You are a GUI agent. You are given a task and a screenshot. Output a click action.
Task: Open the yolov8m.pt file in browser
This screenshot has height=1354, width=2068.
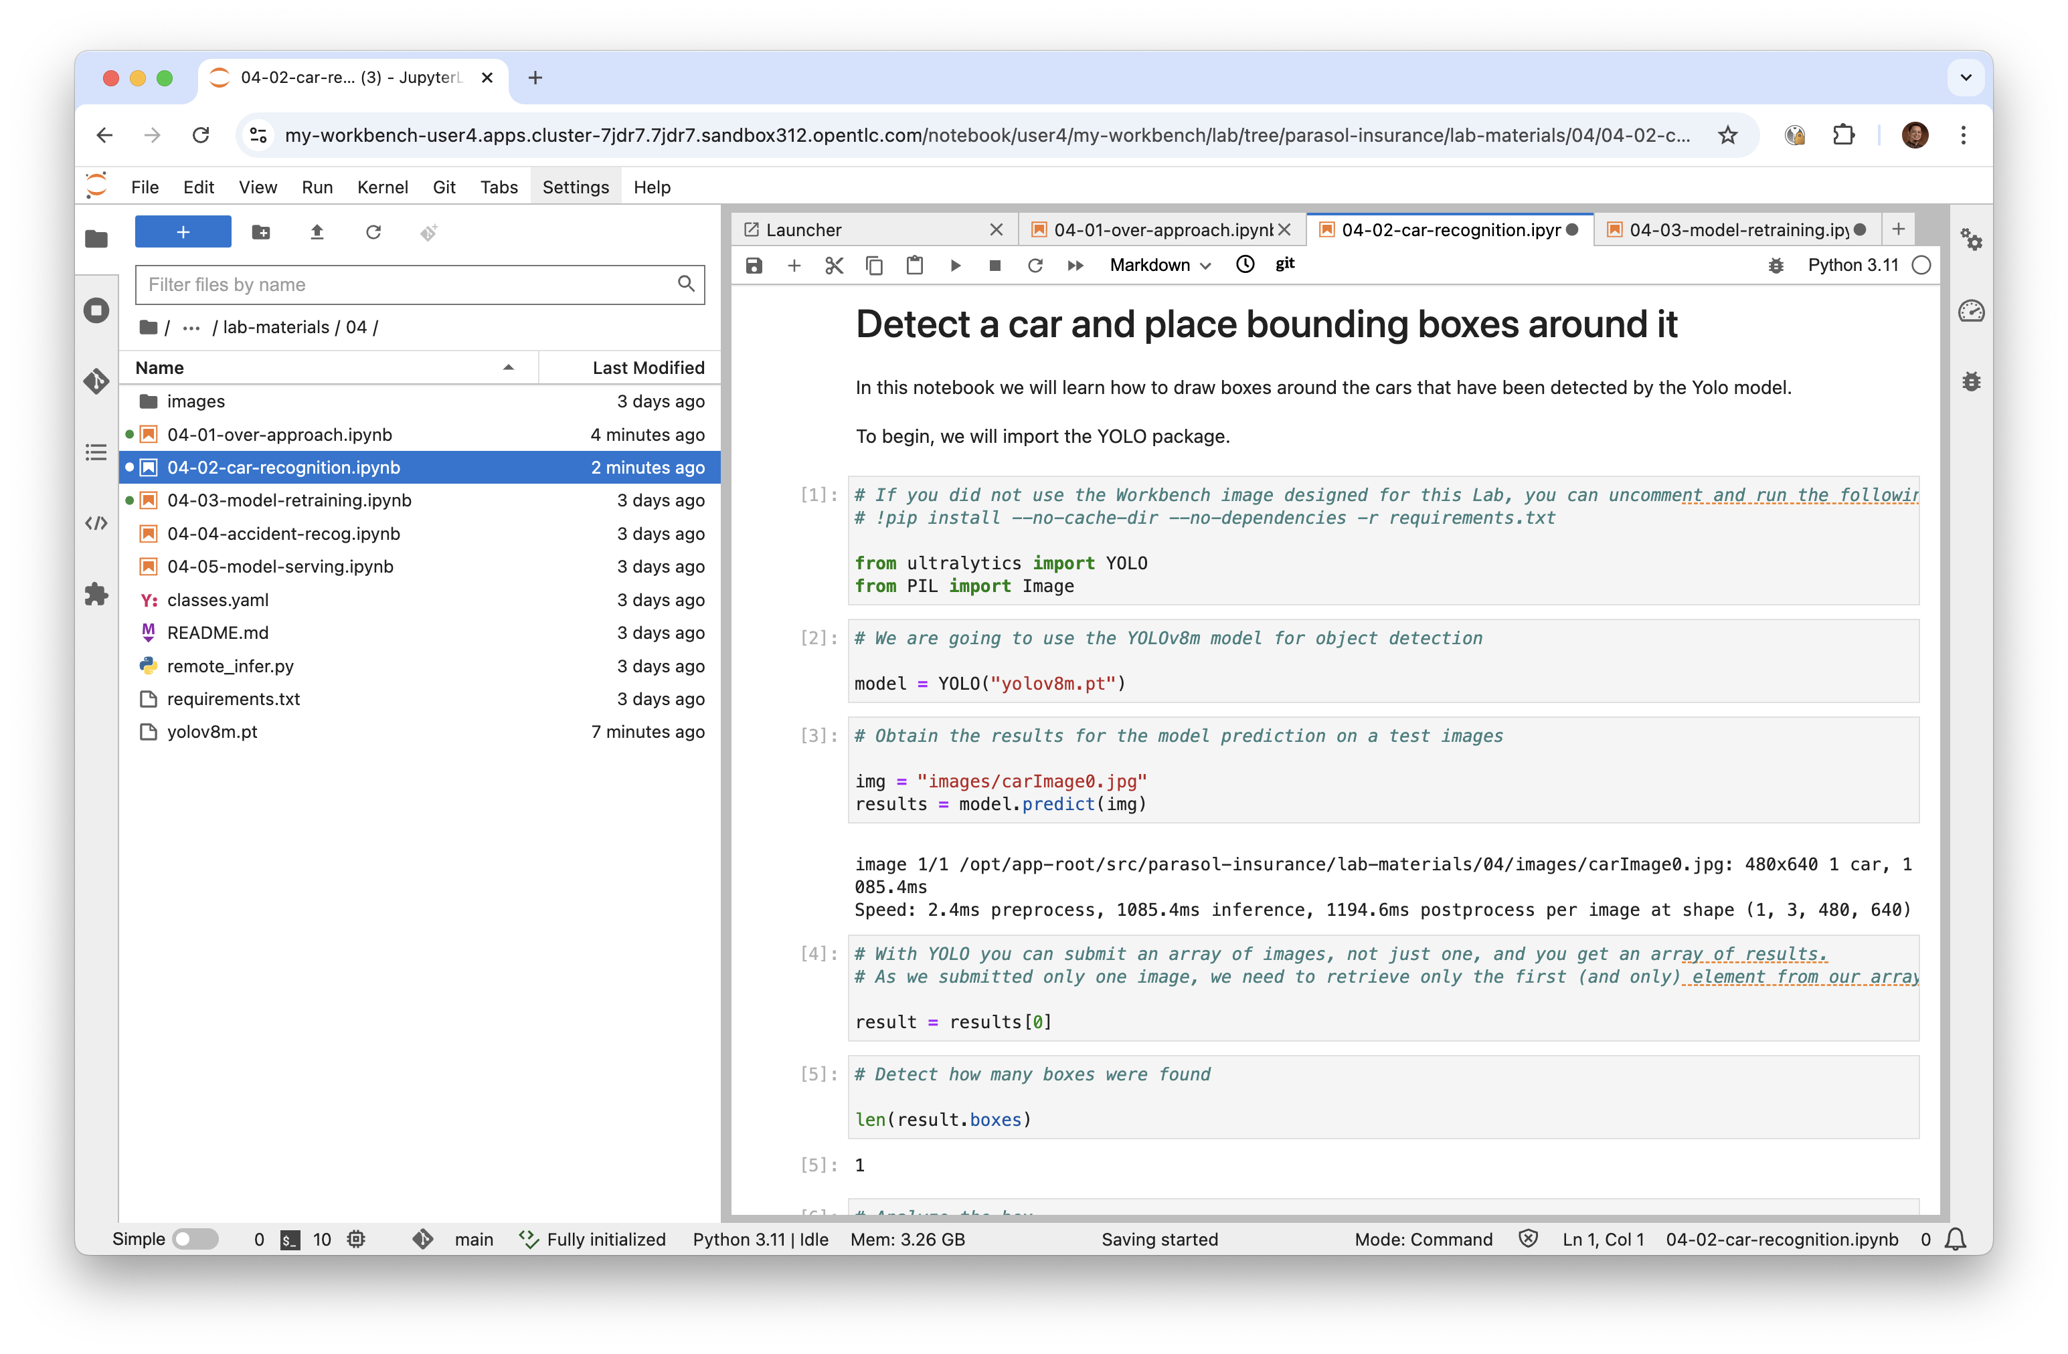[x=212, y=731]
